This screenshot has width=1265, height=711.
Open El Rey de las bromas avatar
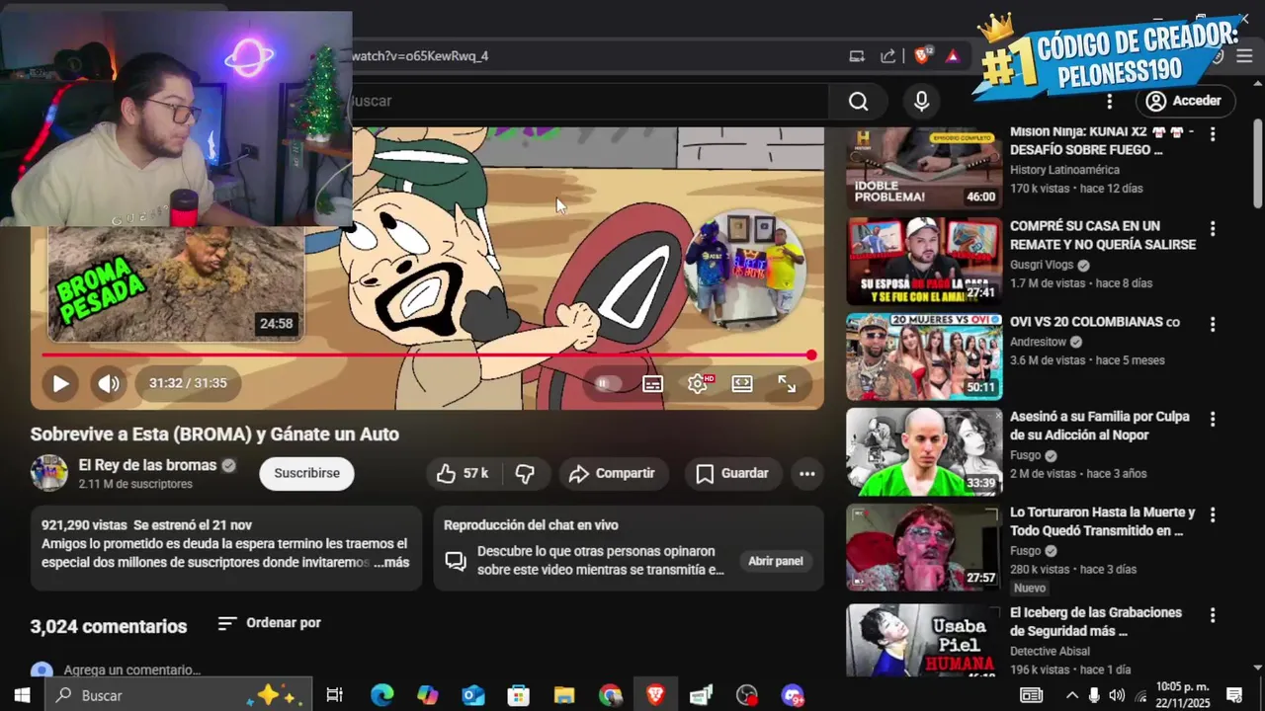[x=49, y=473]
